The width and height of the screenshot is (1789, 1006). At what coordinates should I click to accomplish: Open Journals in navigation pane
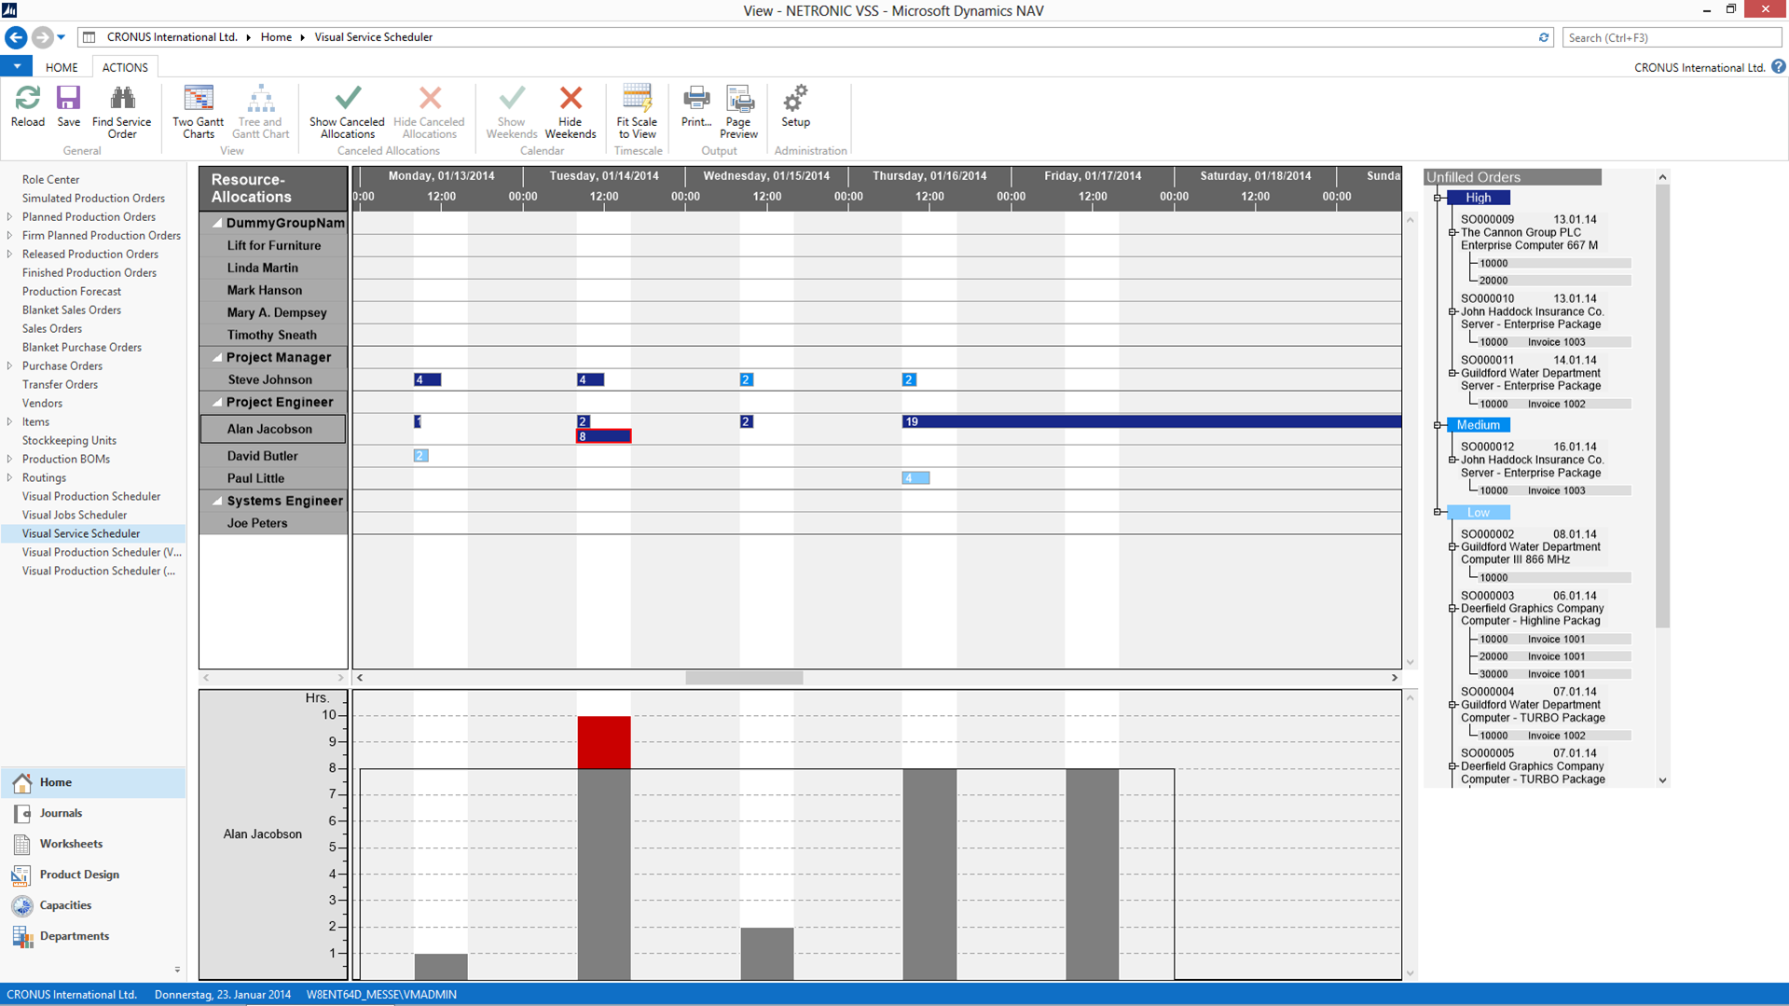click(61, 813)
